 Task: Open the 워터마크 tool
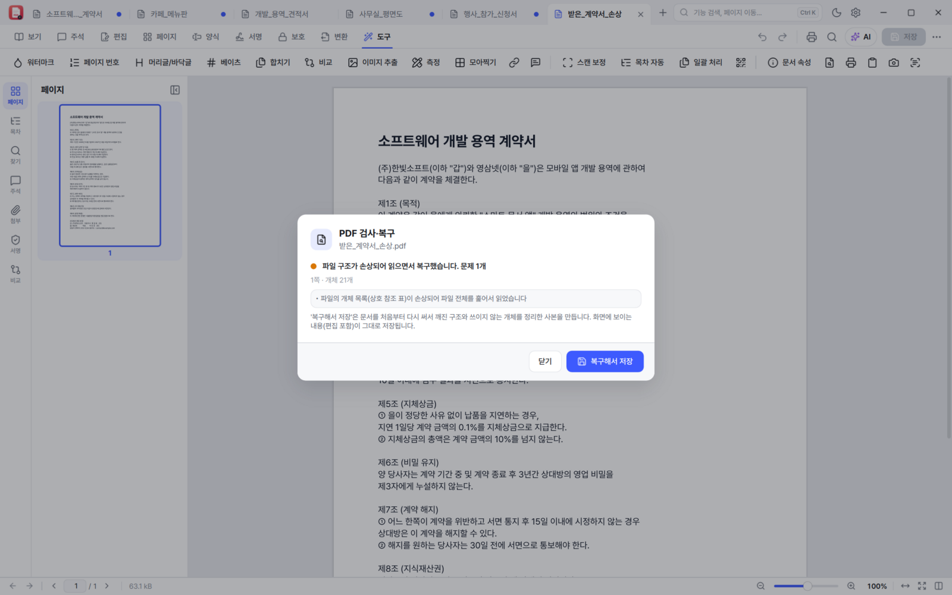33,62
